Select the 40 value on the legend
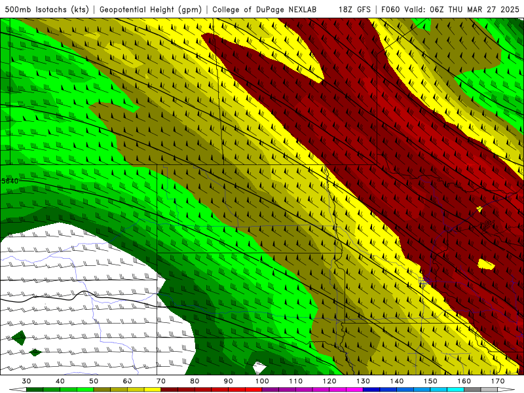Image resolution: width=524 pixels, height=393 pixels. click(x=60, y=381)
